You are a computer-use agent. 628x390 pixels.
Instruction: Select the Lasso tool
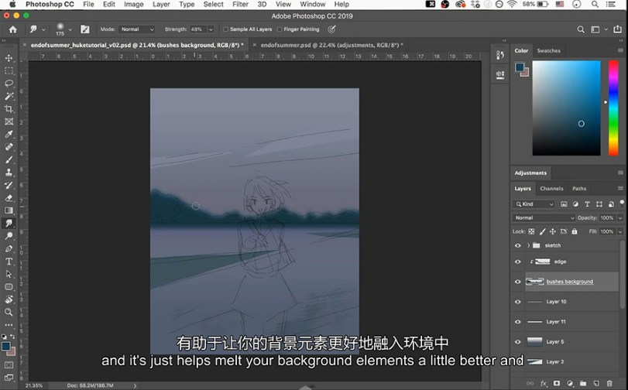click(9, 84)
